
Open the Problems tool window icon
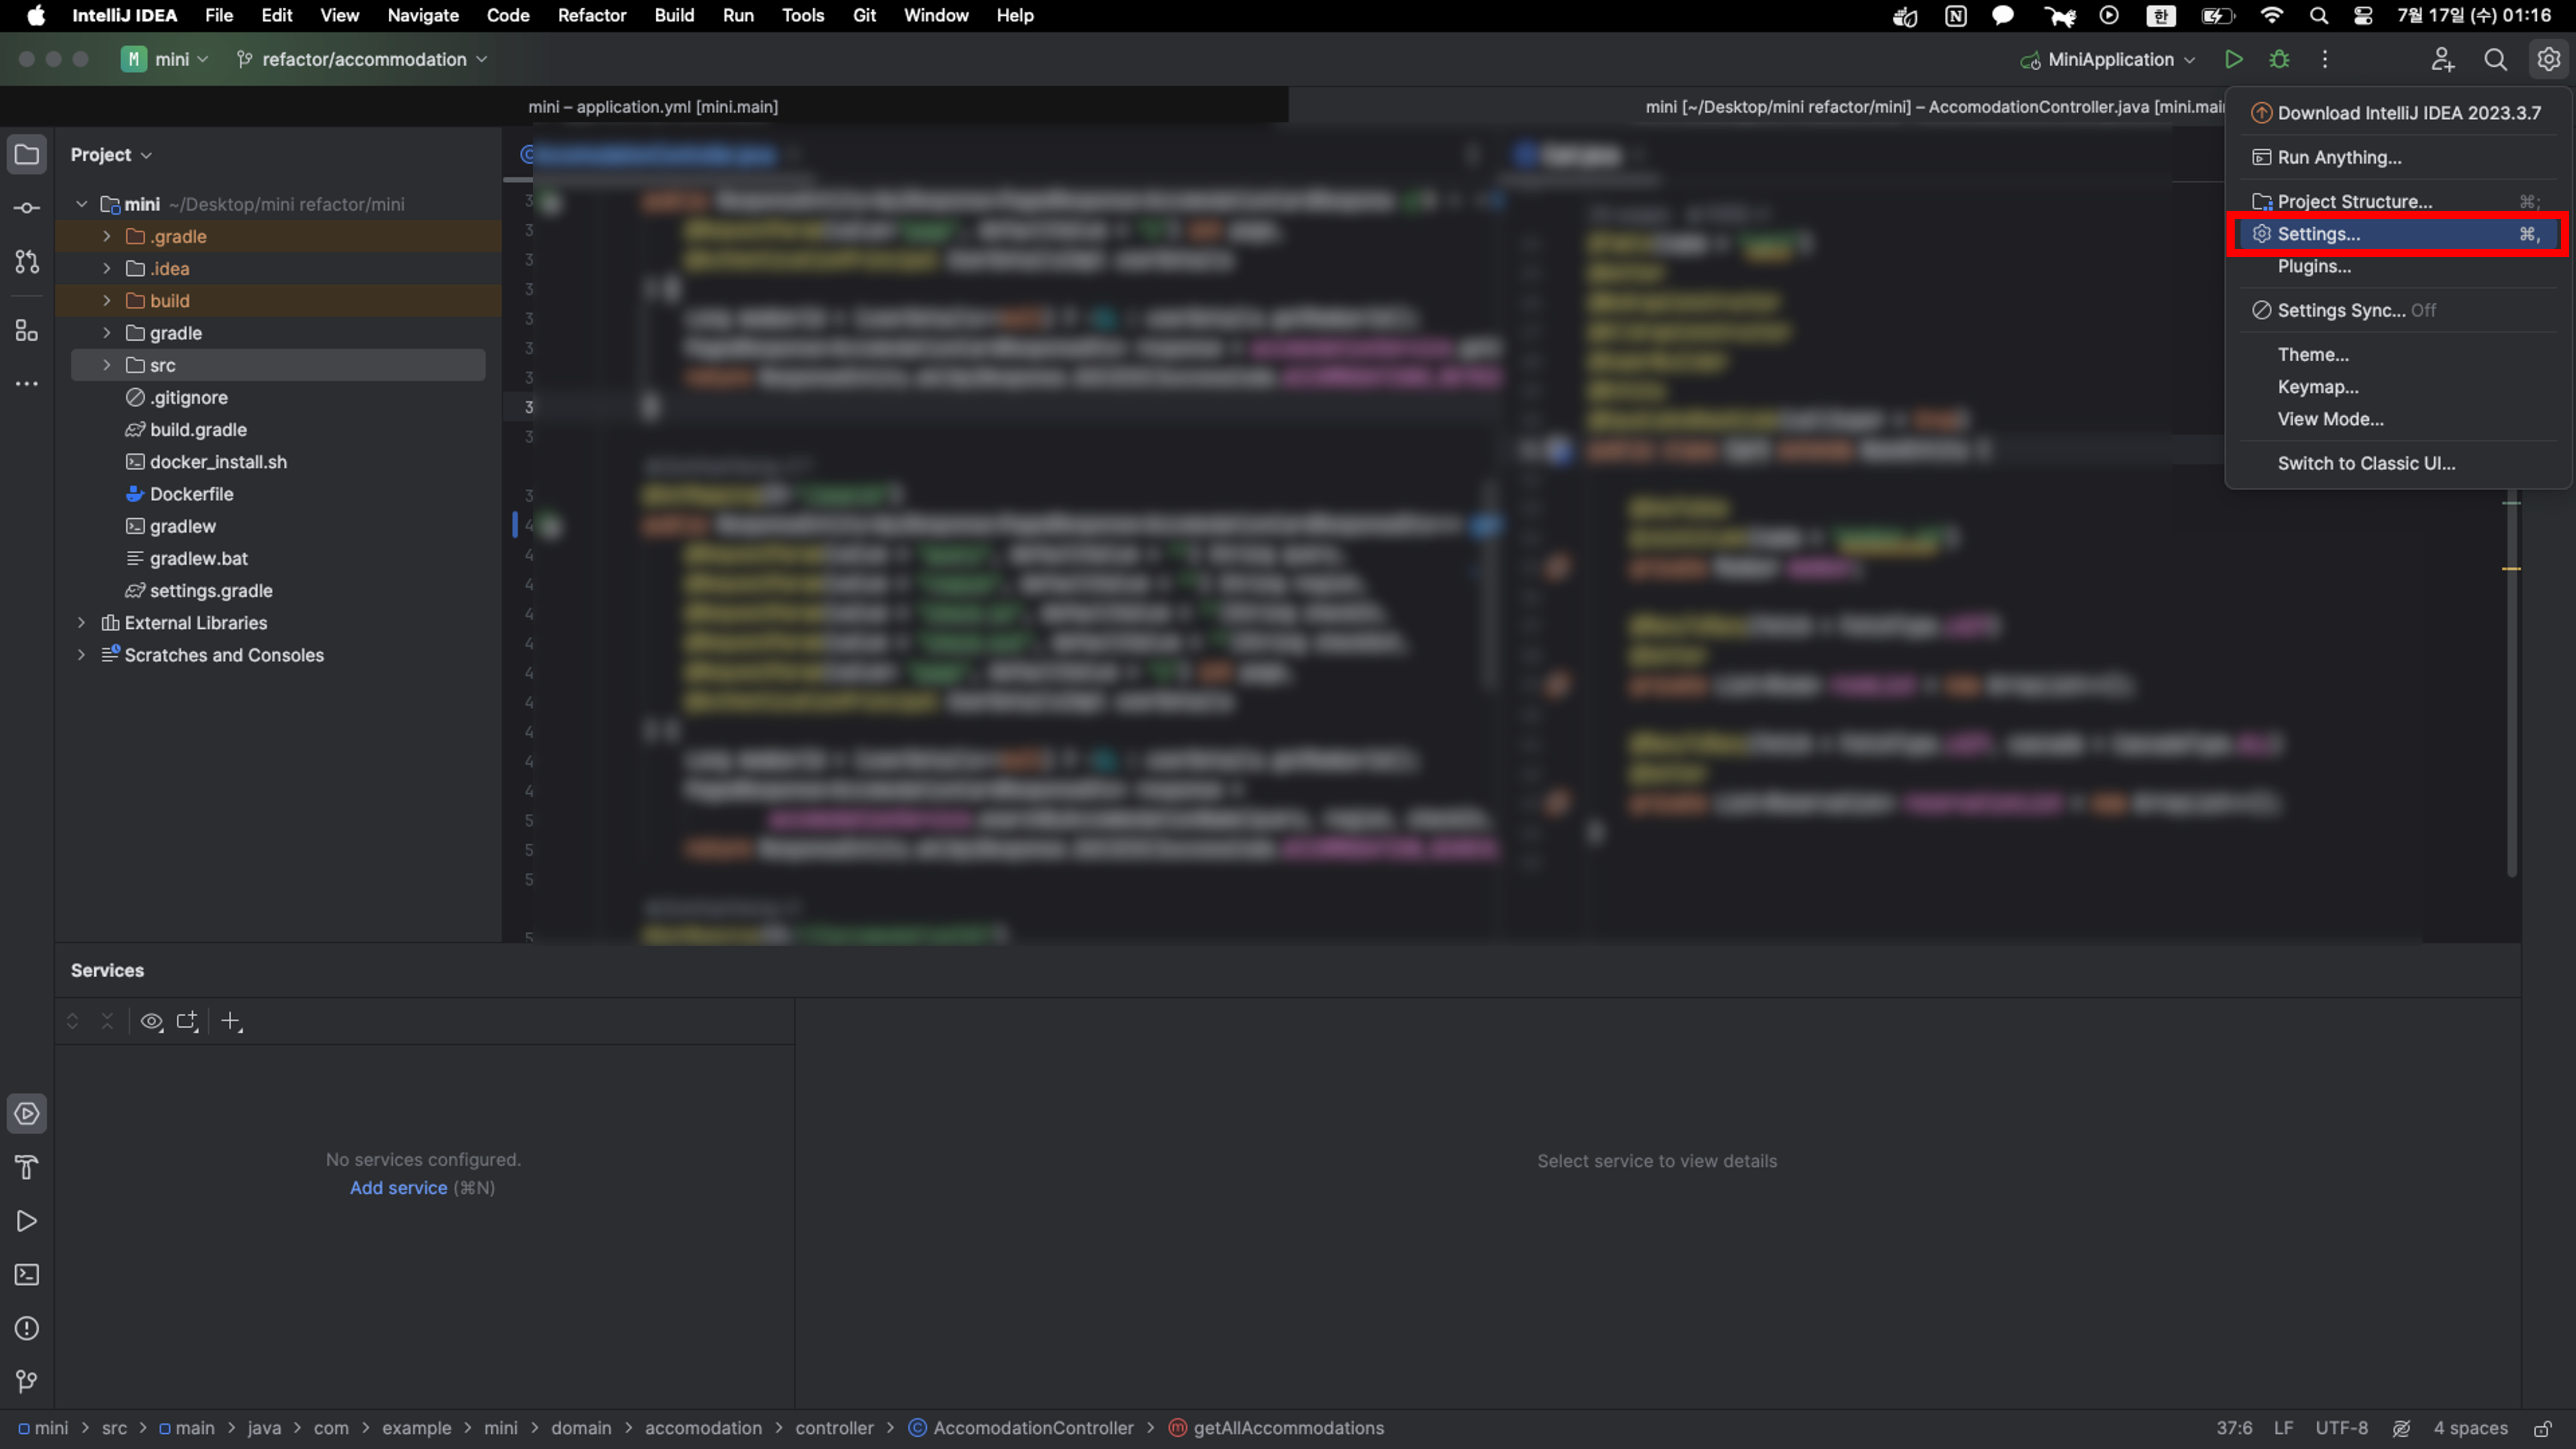tap(27, 1328)
